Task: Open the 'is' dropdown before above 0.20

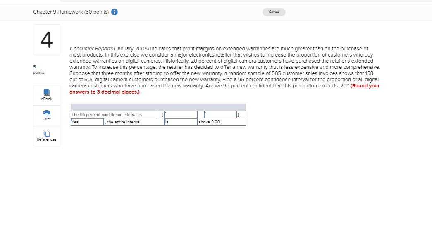Action: coord(181,122)
